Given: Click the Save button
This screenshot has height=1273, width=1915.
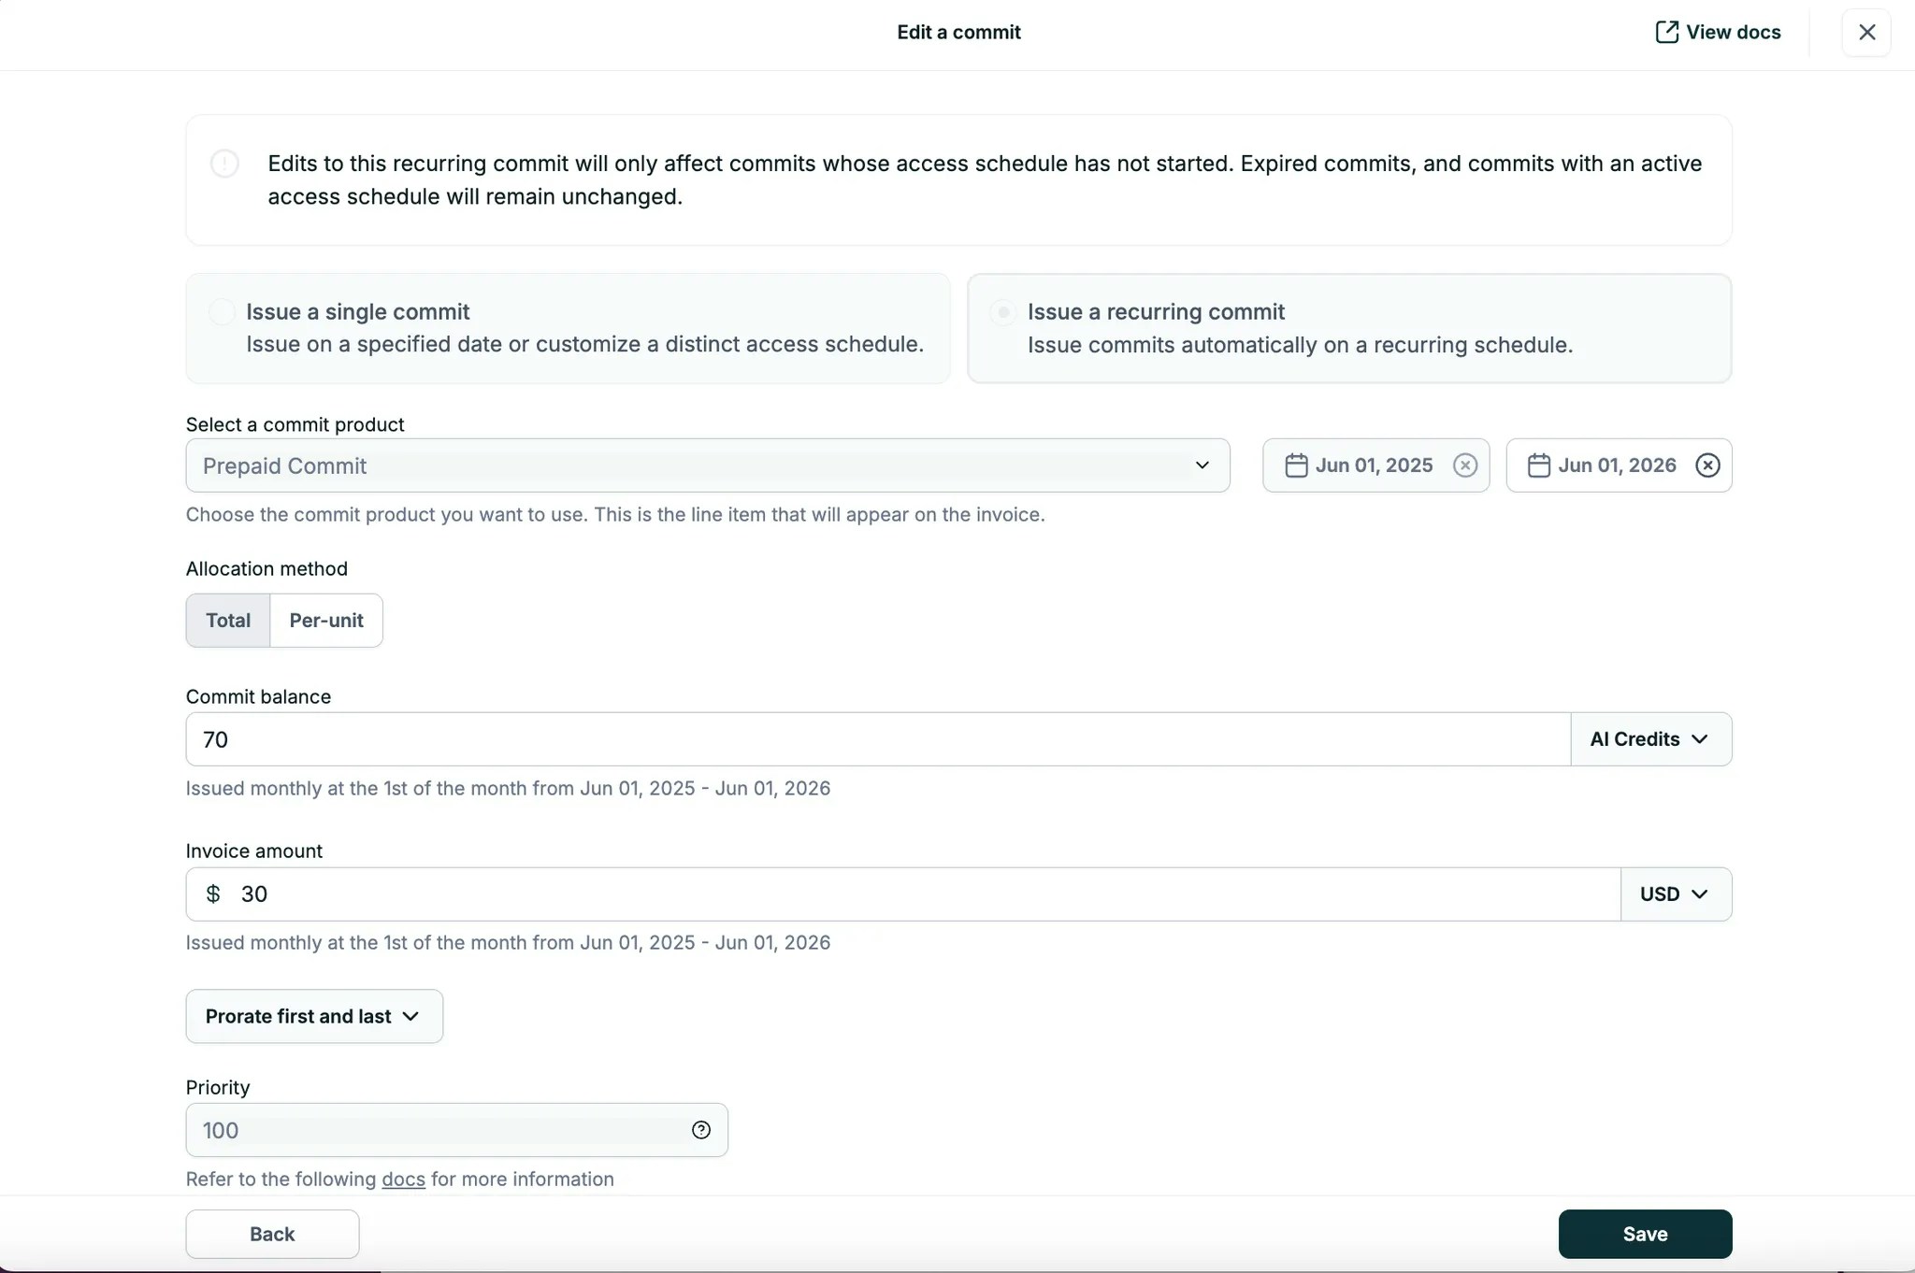Looking at the screenshot, I should (x=1645, y=1233).
